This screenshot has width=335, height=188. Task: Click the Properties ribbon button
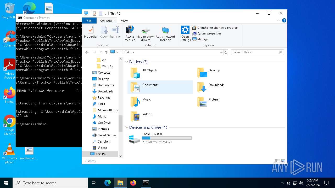91,32
